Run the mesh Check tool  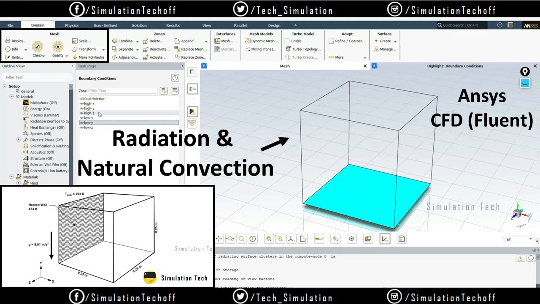coord(38,49)
